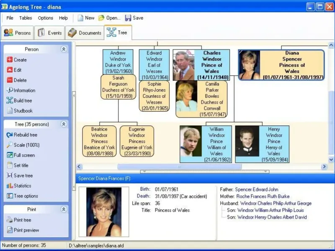
Task: Click the Studbook document icon
Action: (10, 110)
